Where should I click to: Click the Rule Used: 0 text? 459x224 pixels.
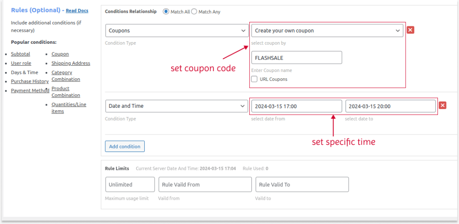(x=255, y=169)
